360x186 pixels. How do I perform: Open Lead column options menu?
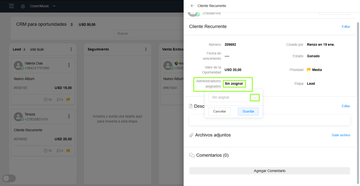(71, 50)
